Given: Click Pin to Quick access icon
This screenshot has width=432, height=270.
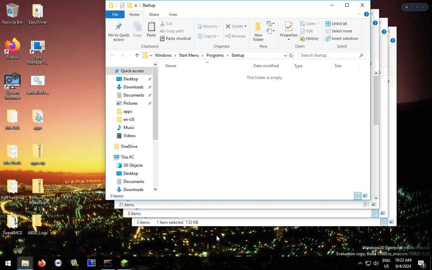Looking at the screenshot, I should click(118, 27).
